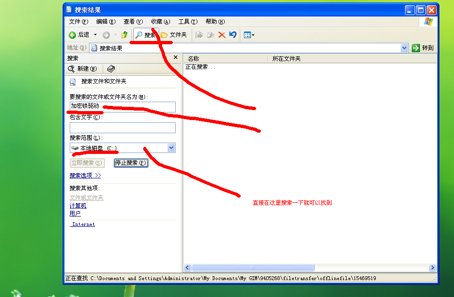Toggle the Search (搜索) toolbar button
This screenshot has width=454, height=297.
(x=146, y=35)
